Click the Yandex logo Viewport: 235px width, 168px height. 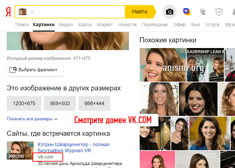[8, 12]
